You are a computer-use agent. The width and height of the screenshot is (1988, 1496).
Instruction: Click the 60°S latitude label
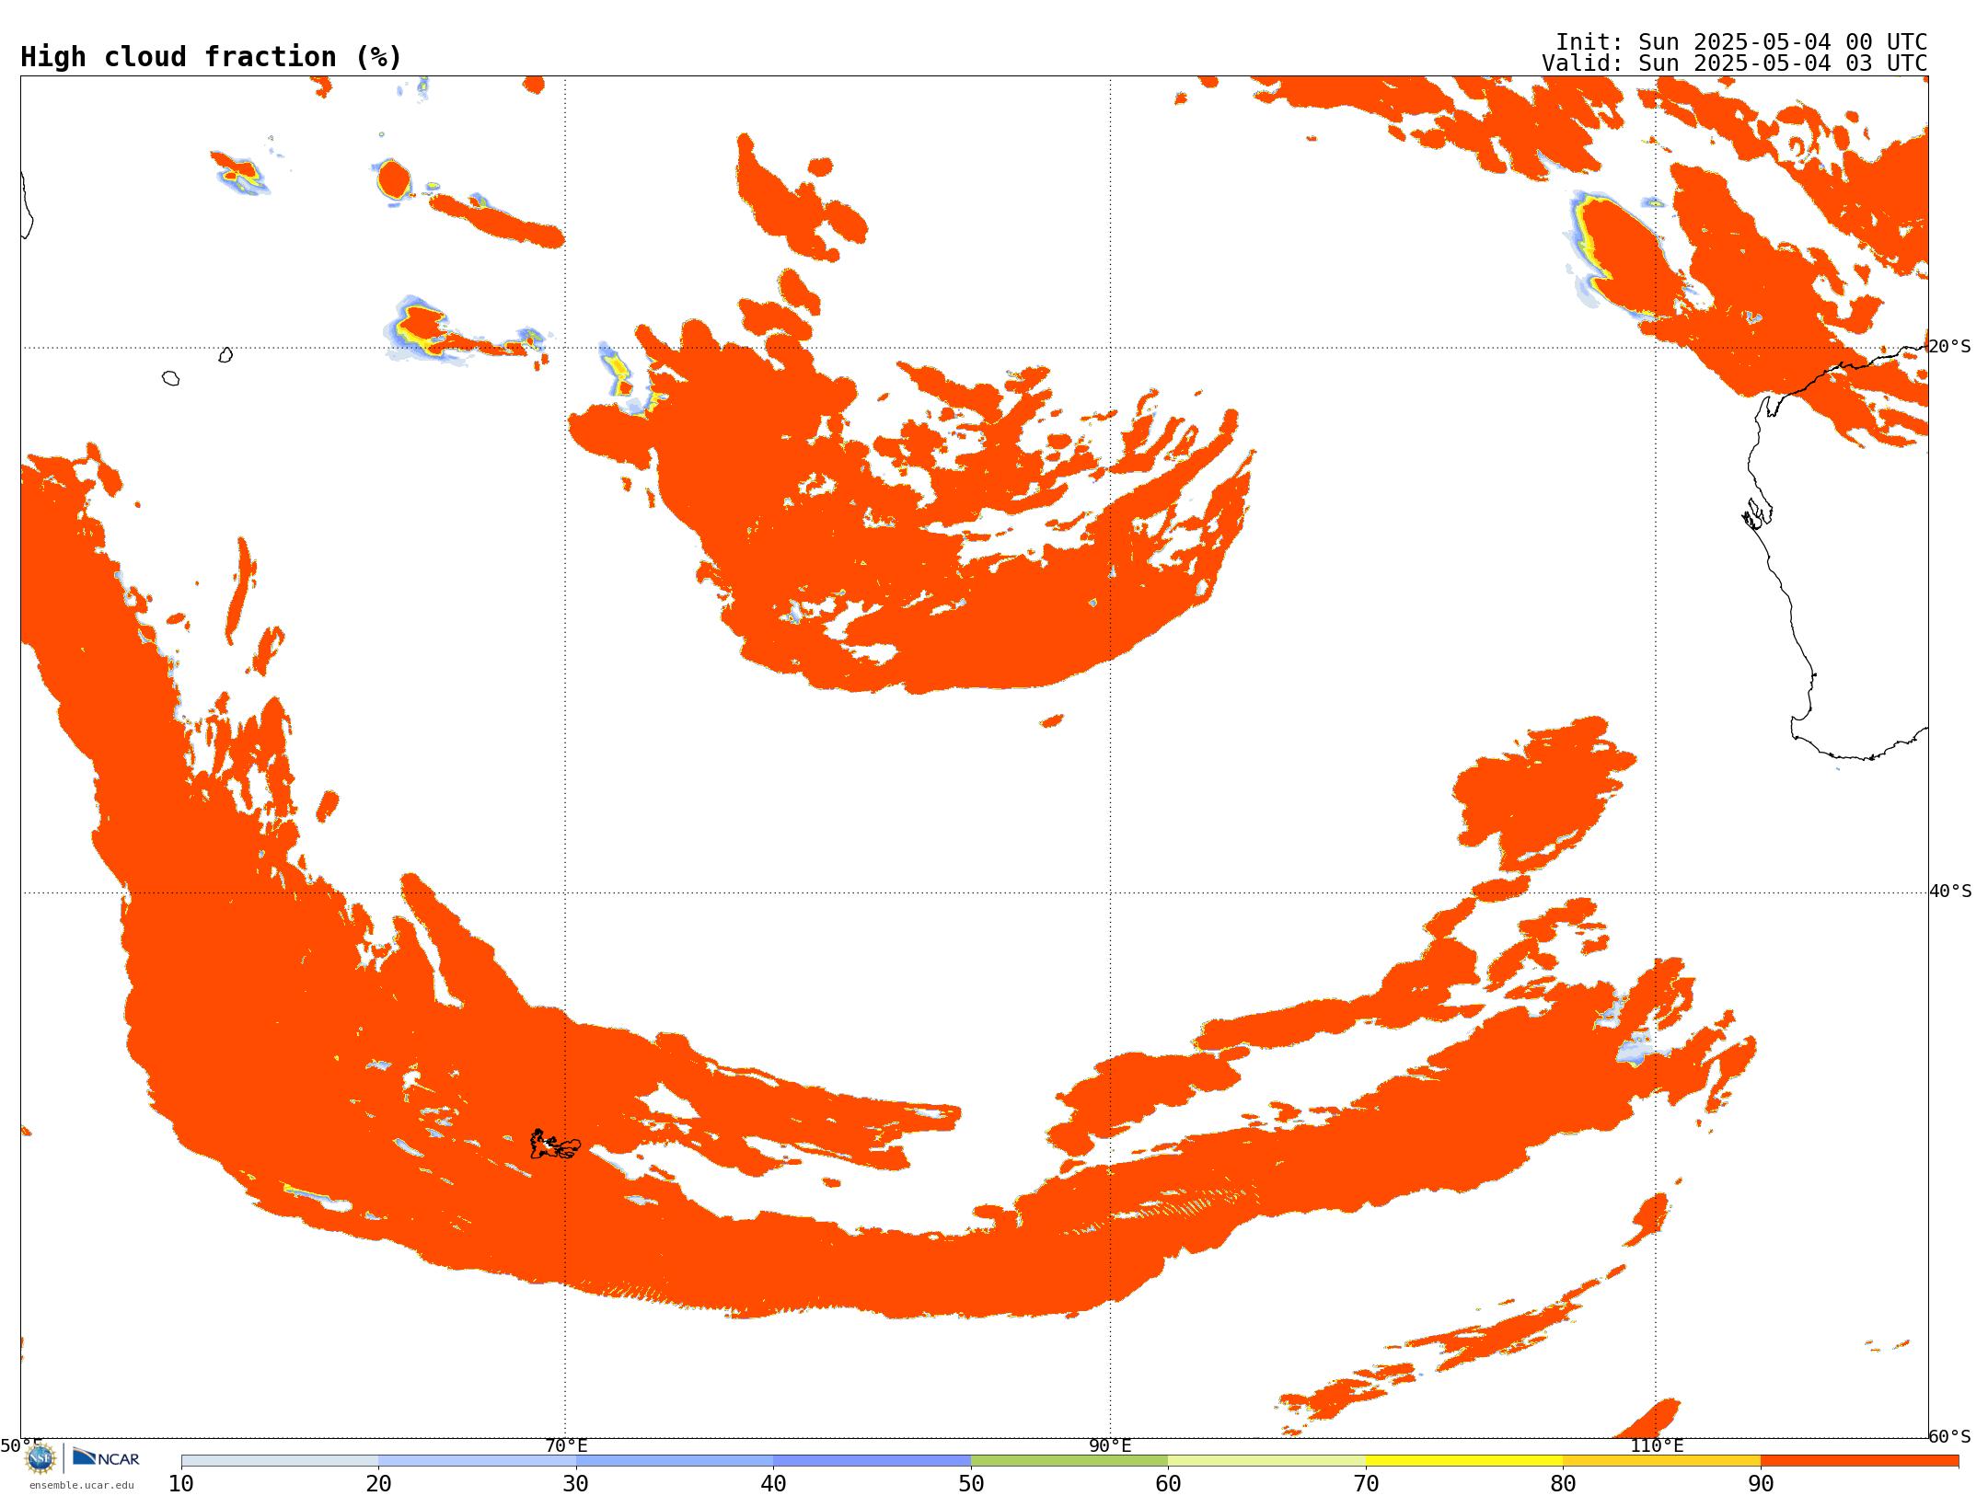point(1949,1436)
